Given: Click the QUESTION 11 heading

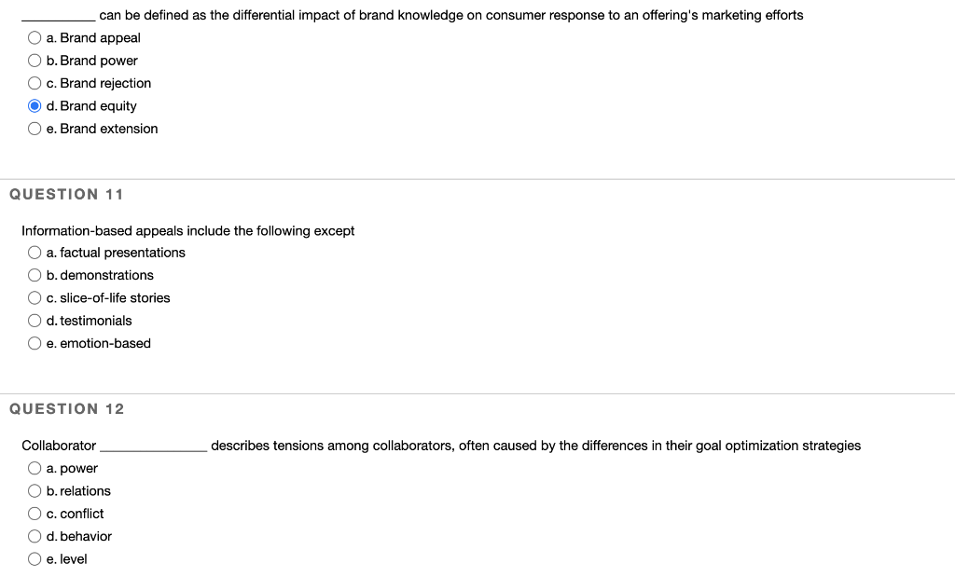Looking at the screenshot, I should pos(65,194).
